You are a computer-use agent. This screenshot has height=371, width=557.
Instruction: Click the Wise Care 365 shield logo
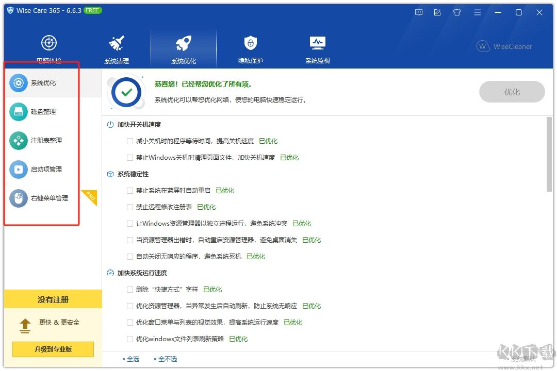coord(10,10)
